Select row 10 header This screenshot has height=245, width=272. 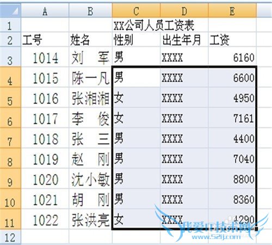click(10, 199)
